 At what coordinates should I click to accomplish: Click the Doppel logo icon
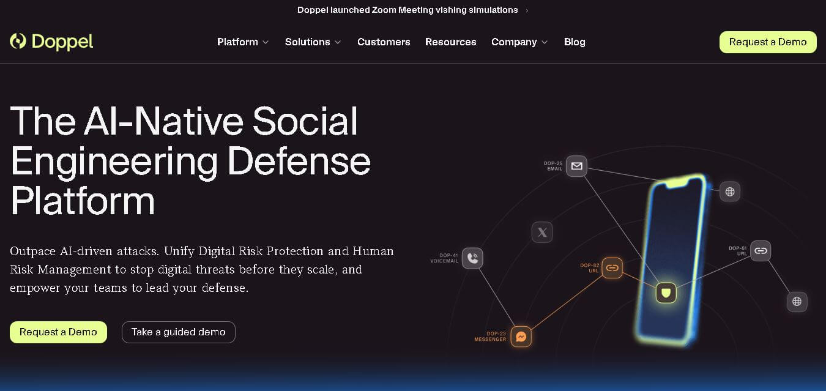tap(18, 41)
